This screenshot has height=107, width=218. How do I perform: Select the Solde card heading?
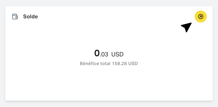31,17
